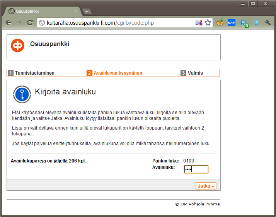Screen dimensions: 276x217
Task: Reload the page with the refresh icon
Action: click(30, 22)
